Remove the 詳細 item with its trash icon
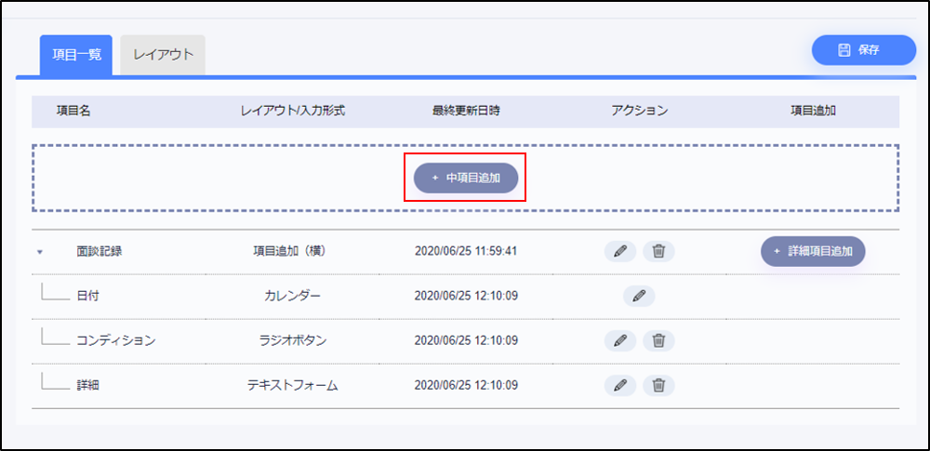The image size is (930, 451). tap(658, 385)
